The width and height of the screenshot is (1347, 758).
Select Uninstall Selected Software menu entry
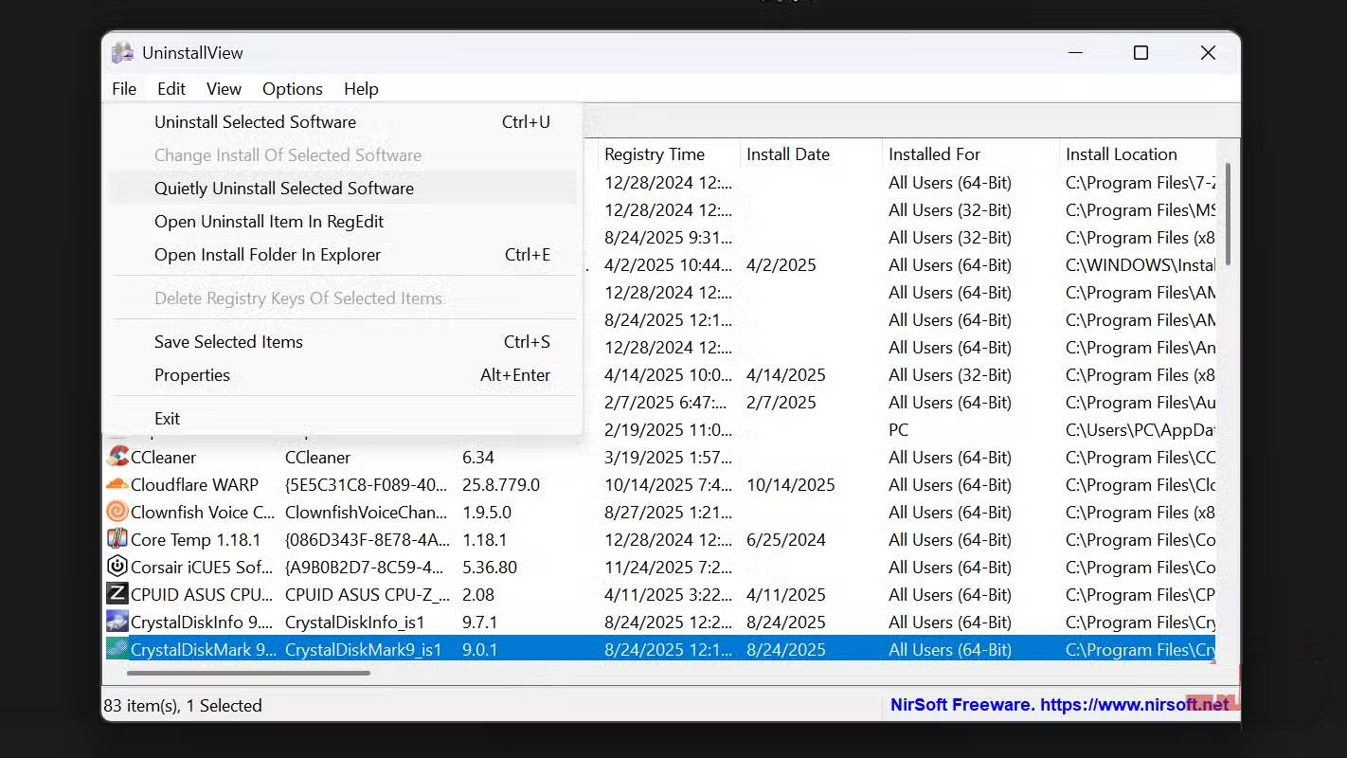[x=256, y=122]
